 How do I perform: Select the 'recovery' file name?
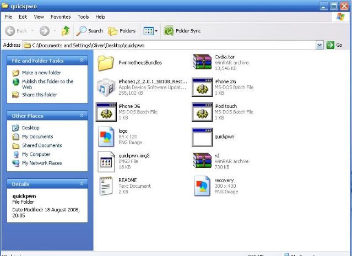[x=224, y=180]
